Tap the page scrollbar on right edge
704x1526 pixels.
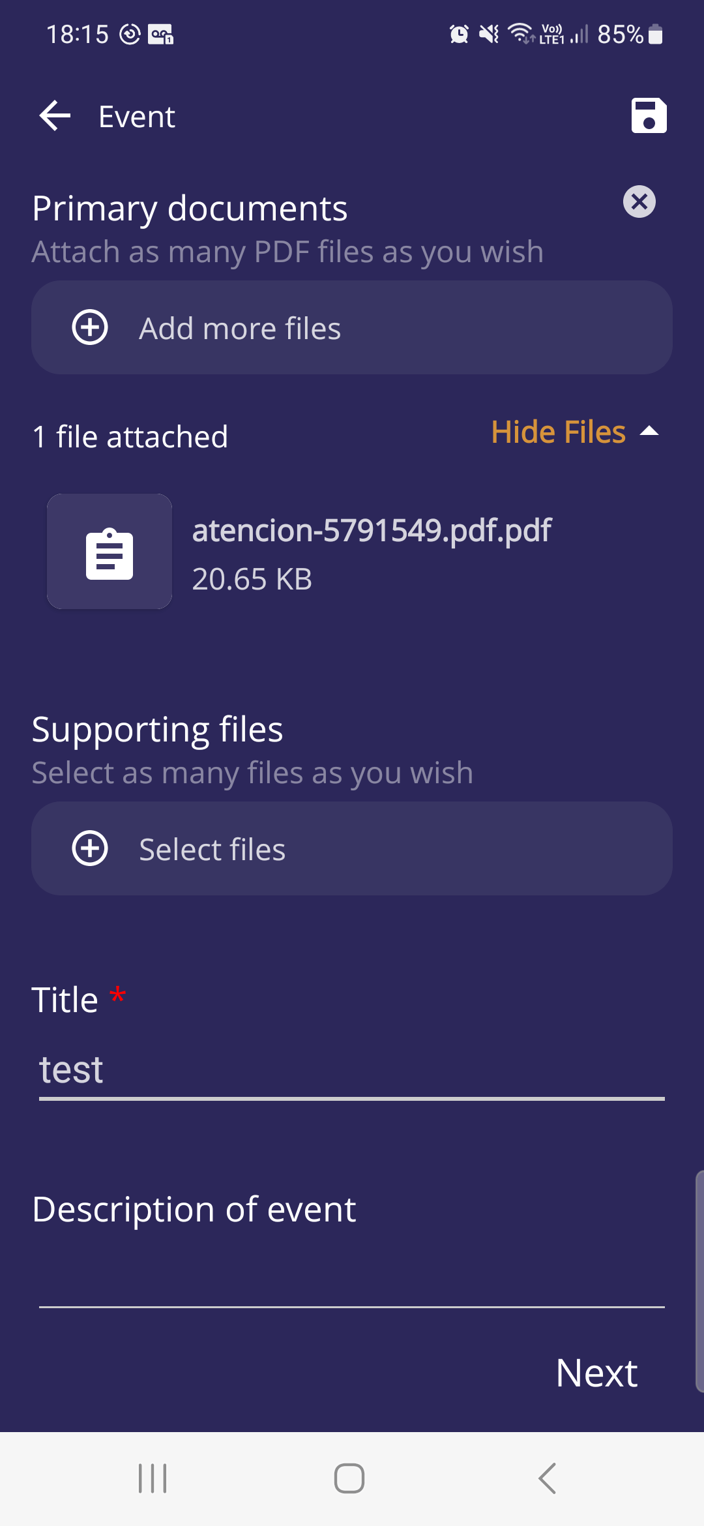point(699,1281)
